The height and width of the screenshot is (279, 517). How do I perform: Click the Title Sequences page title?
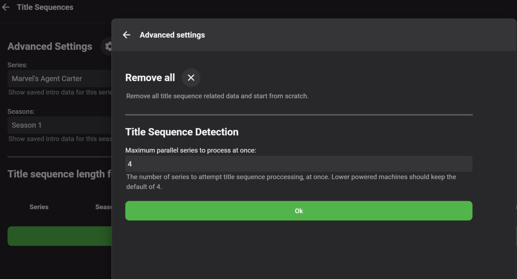click(45, 7)
